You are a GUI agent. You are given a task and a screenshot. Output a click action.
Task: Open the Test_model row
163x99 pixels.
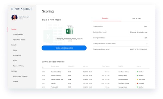[x=96, y=87]
